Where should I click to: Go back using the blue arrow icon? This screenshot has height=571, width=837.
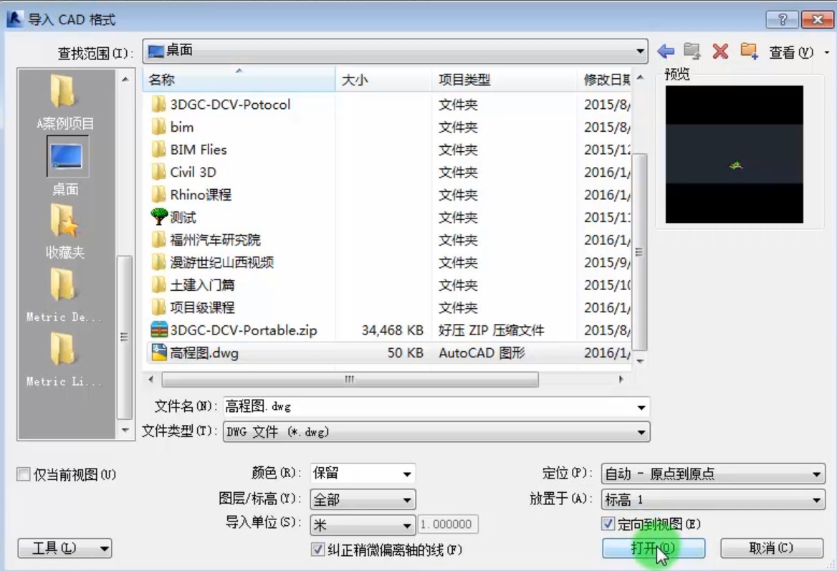pyautogui.click(x=666, y=52)
